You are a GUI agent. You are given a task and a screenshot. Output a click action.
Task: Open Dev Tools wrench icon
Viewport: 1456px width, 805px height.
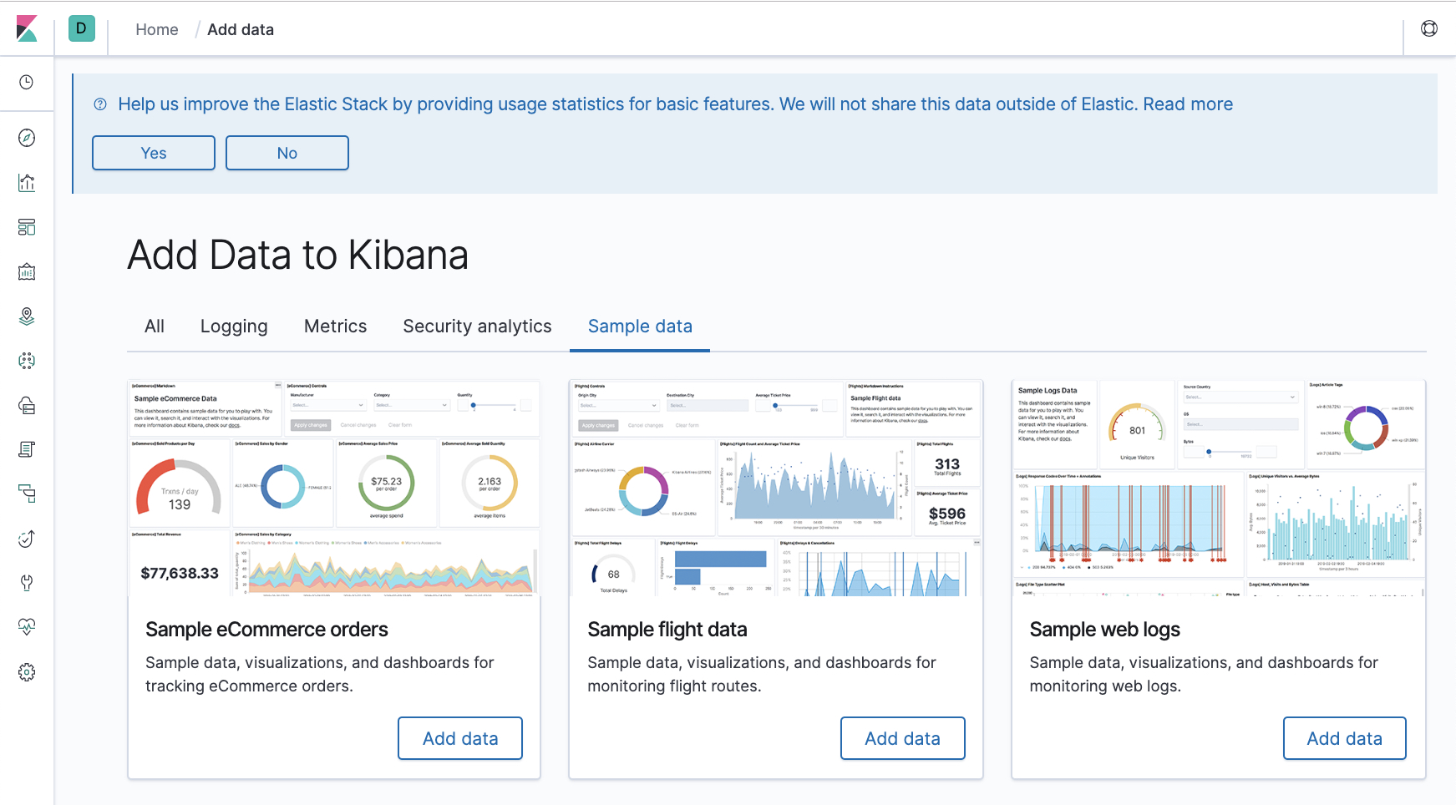tap(27, 583)
